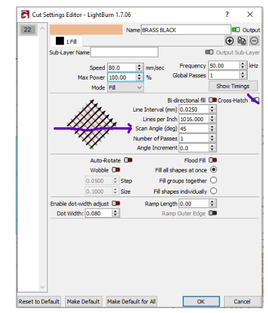Click the question mark help icon
The height and width of the screenshot is (313, 268).
tap(227, 14)
